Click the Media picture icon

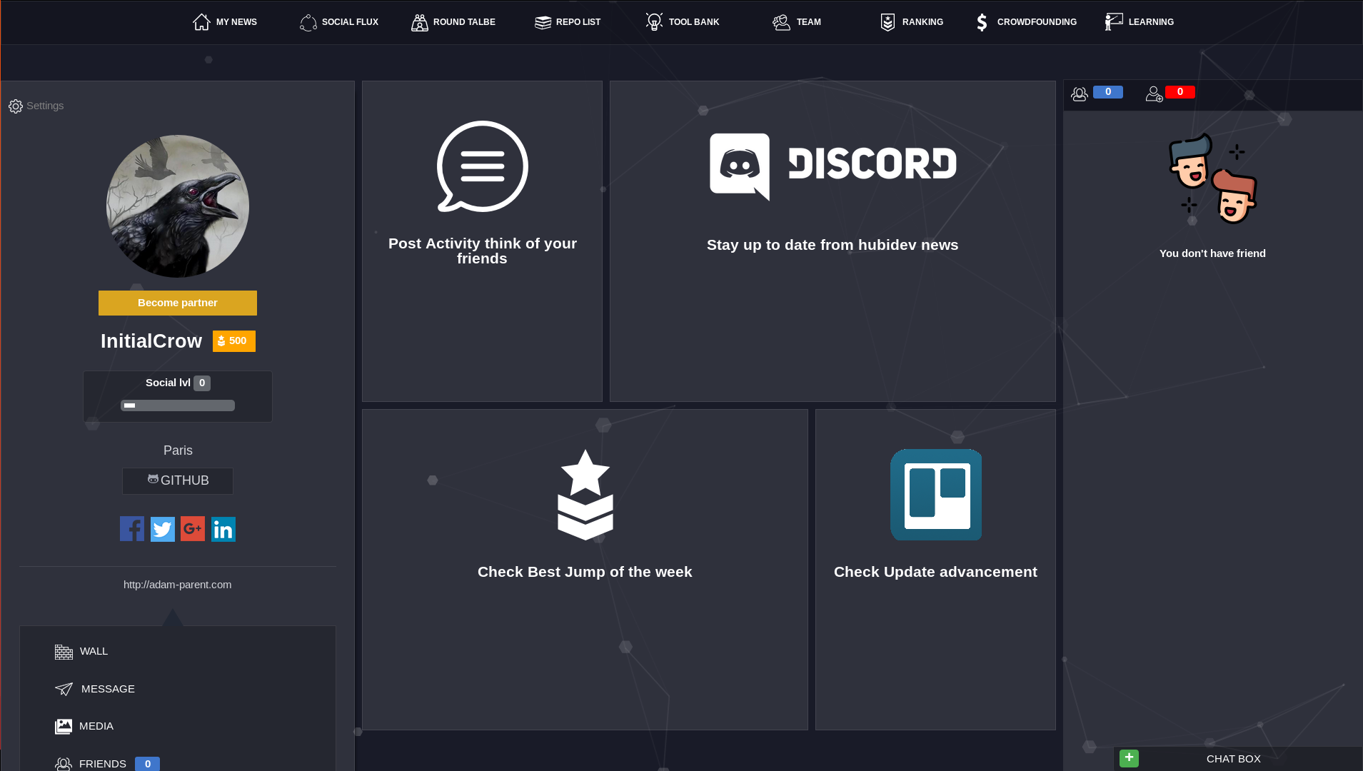point(64,727)
